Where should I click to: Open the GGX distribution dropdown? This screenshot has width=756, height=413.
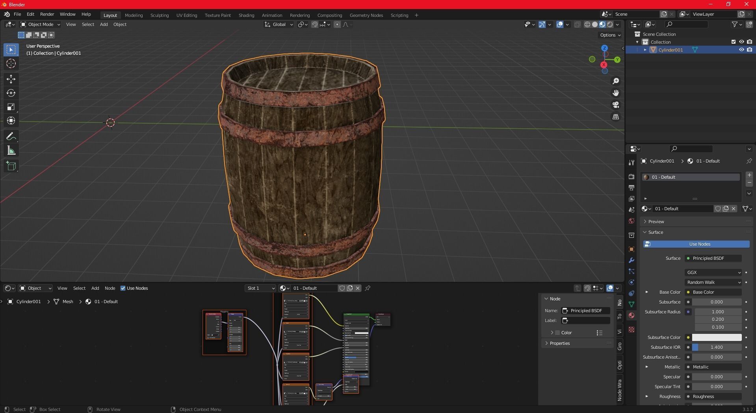713,272
